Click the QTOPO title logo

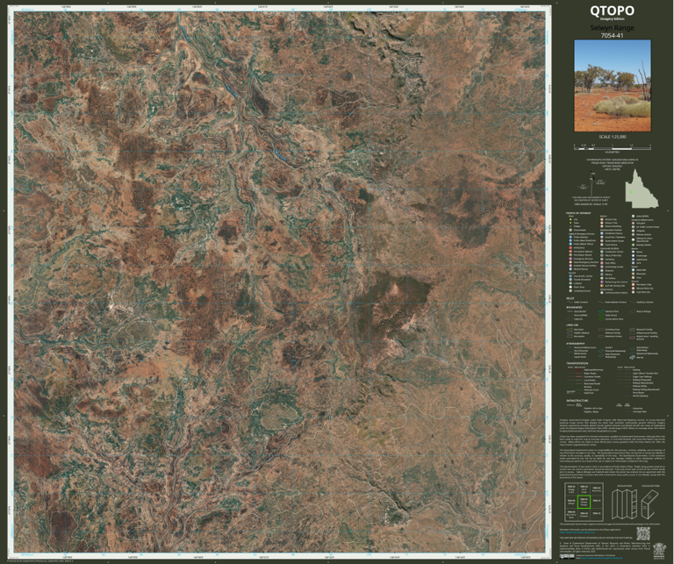click(612, 11)
